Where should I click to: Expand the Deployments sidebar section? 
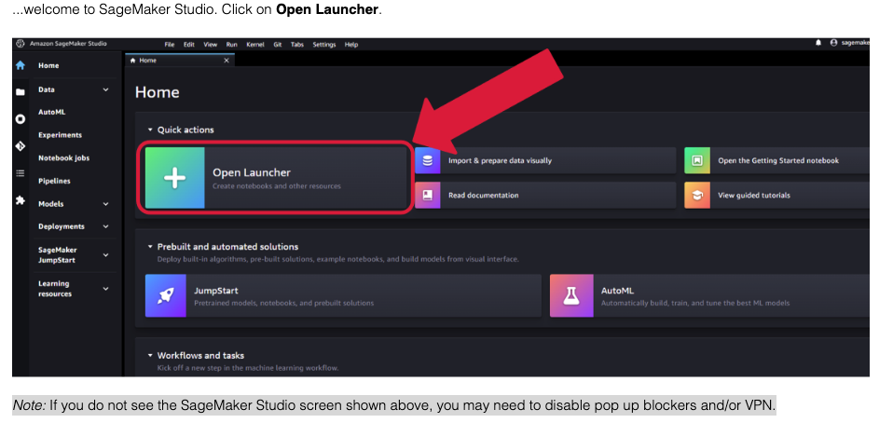pos(105,226)
